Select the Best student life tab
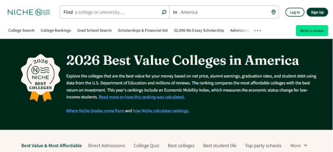333x152 pixels. pos(220,146)
